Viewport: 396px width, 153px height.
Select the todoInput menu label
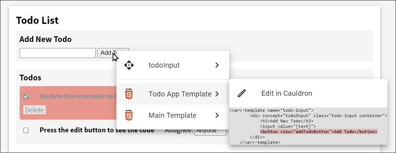pyautogui.click(x=164, y=65)
